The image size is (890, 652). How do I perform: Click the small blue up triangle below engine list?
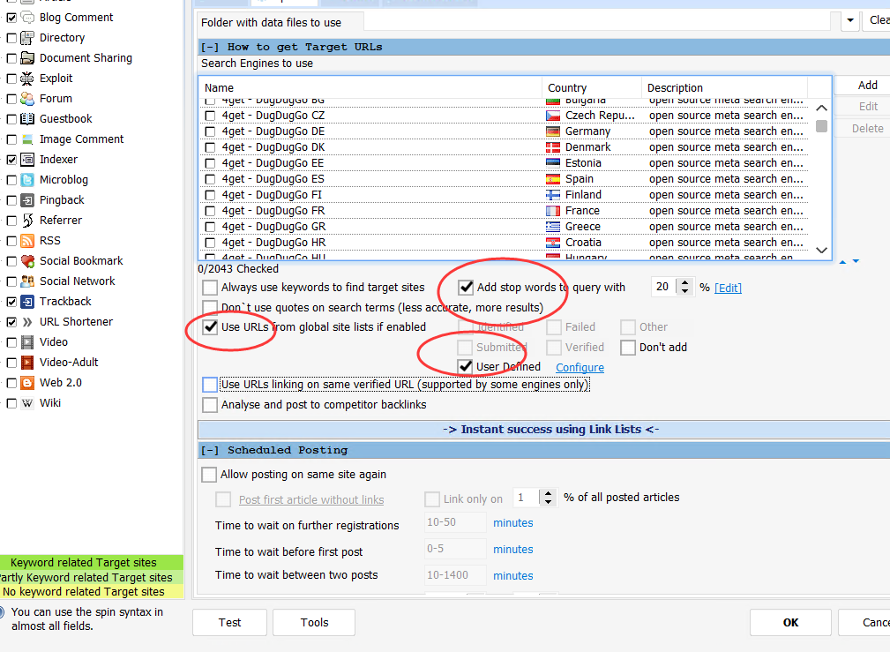coord(843,262)
